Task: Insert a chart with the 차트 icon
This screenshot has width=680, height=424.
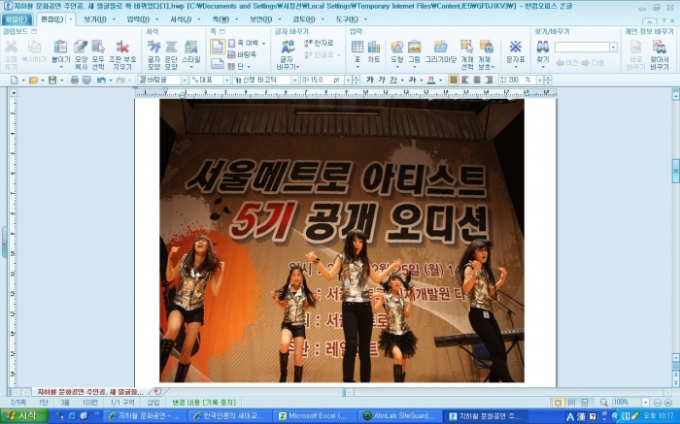Action: 374,47
